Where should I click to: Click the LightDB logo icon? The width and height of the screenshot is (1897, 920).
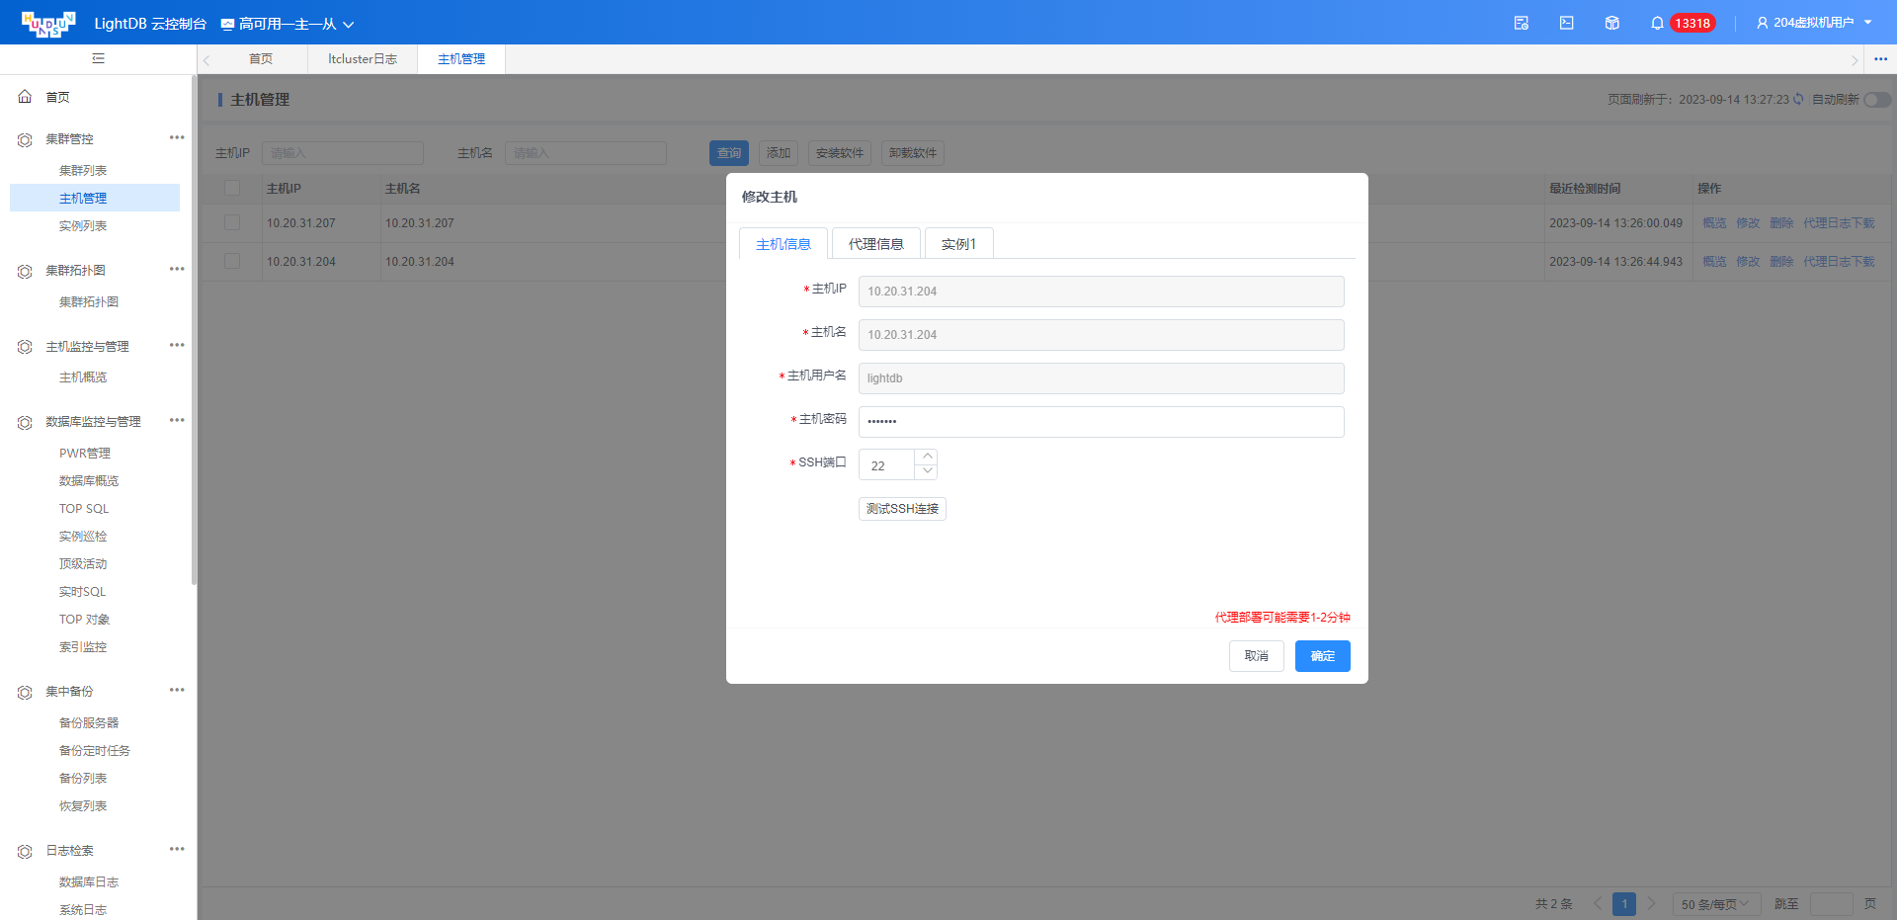pyautogui.click(x=48, y=23)
